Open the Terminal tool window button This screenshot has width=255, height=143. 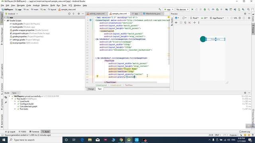tap(34, 131)
